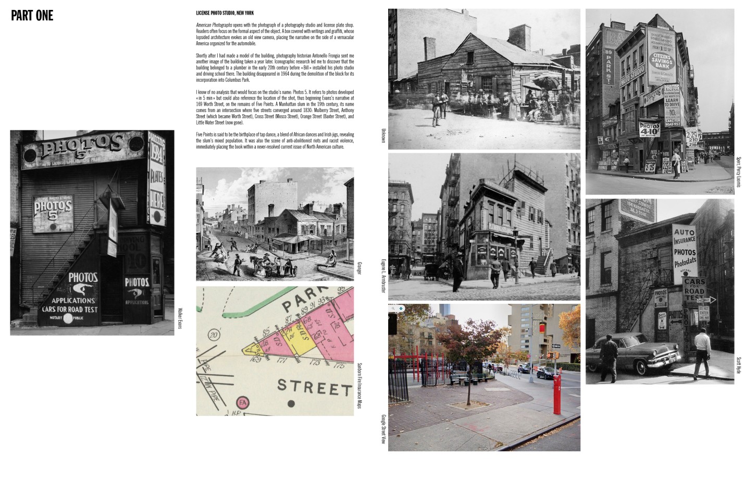Select the FA circle symbol on the Sanborn map
Screen dimensions: 744x481
[243, 403]
